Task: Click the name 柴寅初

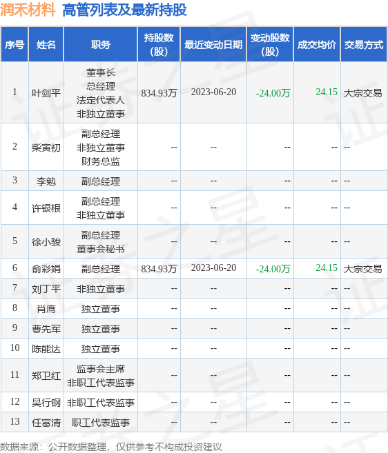Action: [46, 148]
